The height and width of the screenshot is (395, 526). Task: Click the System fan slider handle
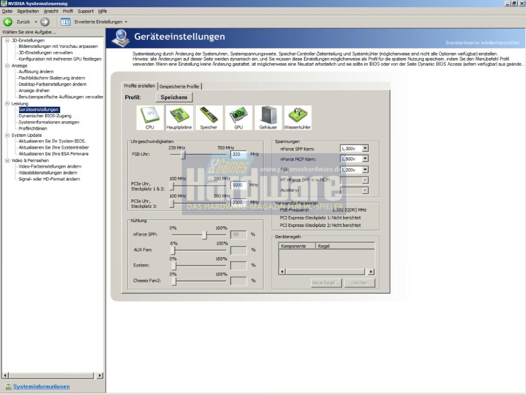click(x=174, y=266)
